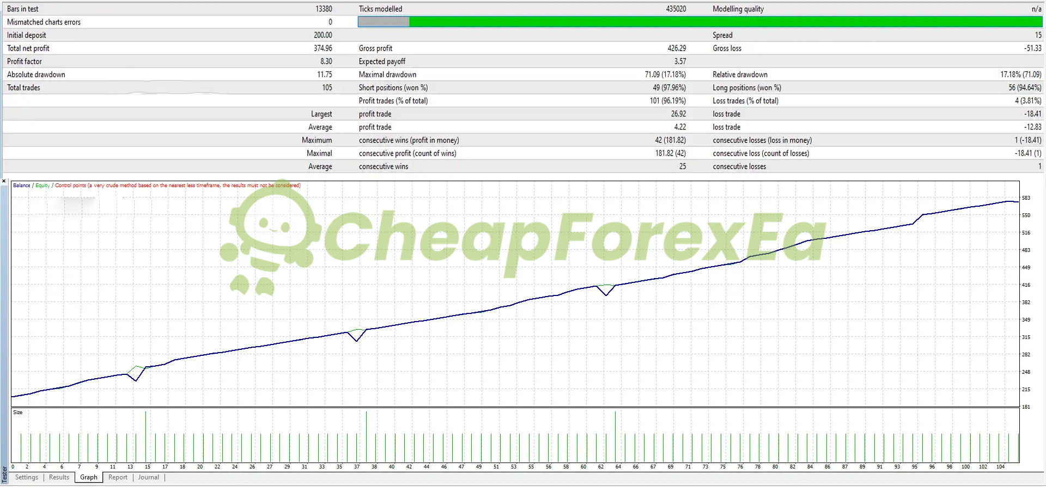This screenshot has width=1046, height=487.
Task: Click the Total net profit value 374.96
Action: [323, 48]
